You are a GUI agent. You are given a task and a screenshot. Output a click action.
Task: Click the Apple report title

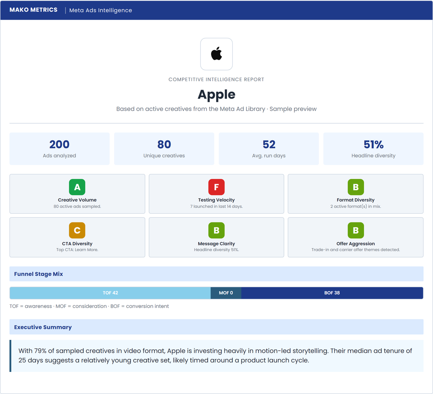pos(216,95)
